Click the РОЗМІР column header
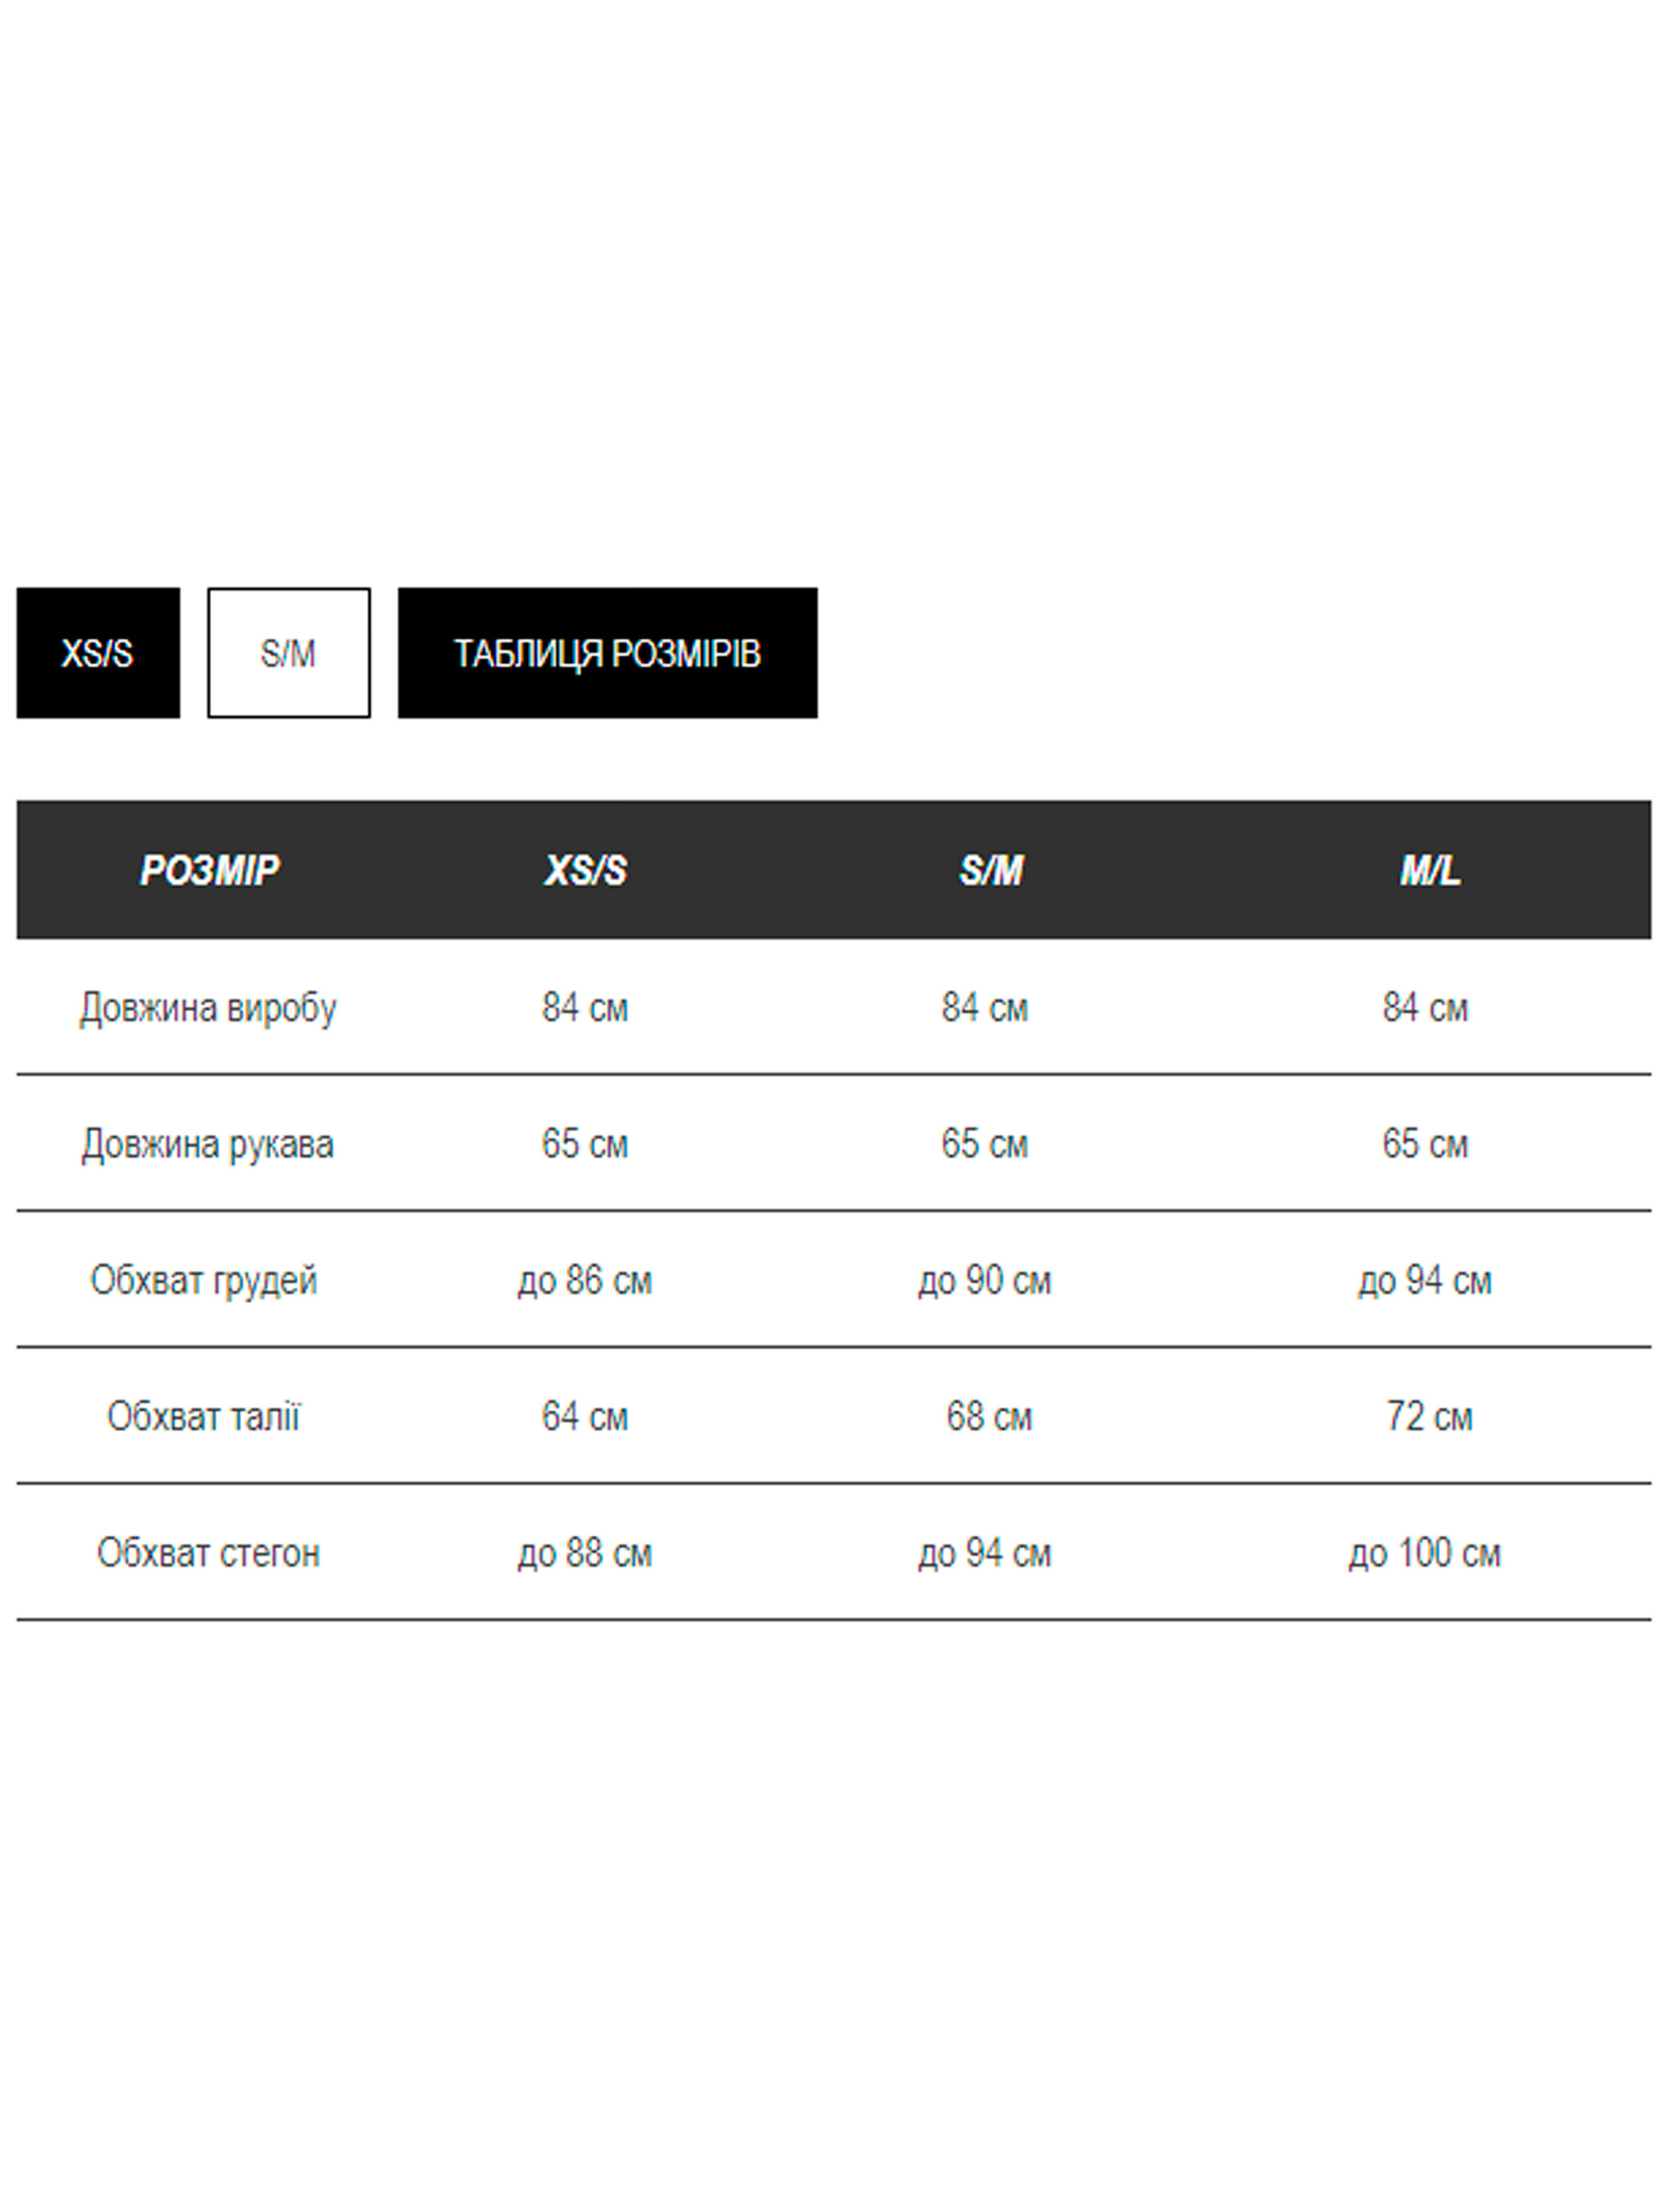This screenshot has height=2212, width=1658. [209, 870]
